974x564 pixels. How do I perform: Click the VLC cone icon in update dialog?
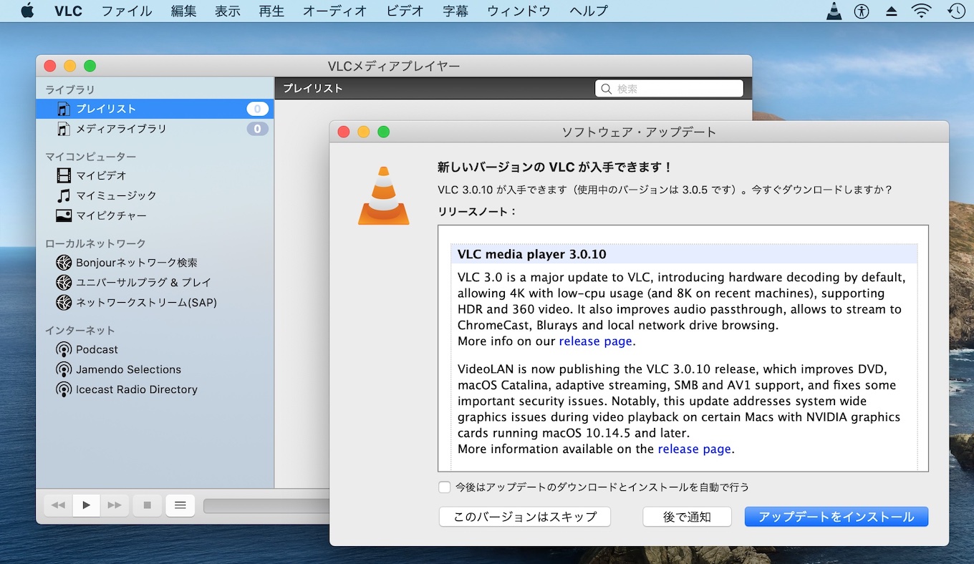pos(384,195)
